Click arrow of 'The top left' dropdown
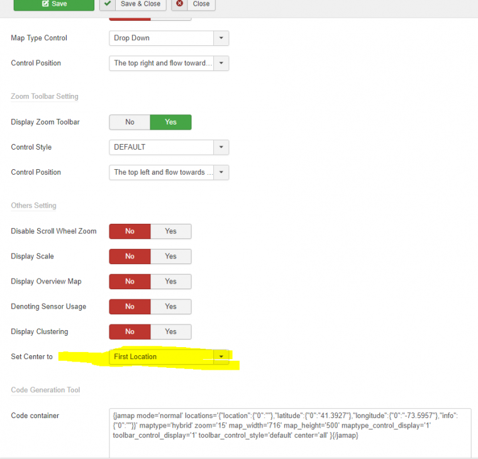Image resolution: width=478 pixels, height=459 pixels. pos(221,172)
